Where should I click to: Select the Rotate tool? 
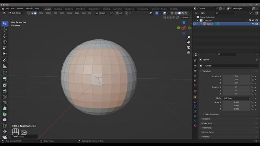pyautogui.click(x=4, y=42)
